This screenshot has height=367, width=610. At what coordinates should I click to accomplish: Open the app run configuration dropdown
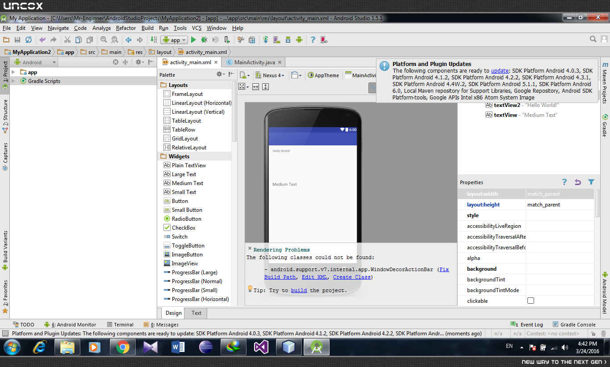coord(174,40)
